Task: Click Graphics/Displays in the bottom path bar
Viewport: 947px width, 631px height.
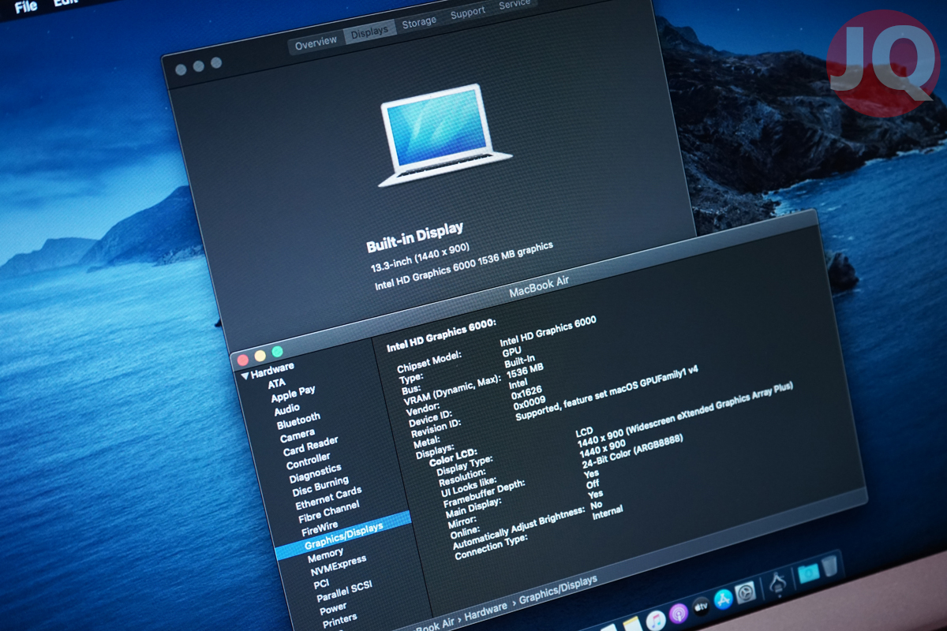Action: (558, 590)
